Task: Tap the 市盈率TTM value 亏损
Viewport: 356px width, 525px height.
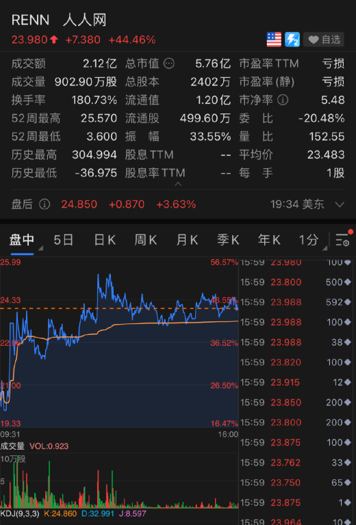Action: point(333,64)
